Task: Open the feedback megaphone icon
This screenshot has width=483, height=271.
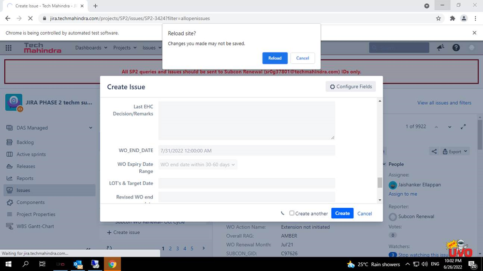Action: 440,48
